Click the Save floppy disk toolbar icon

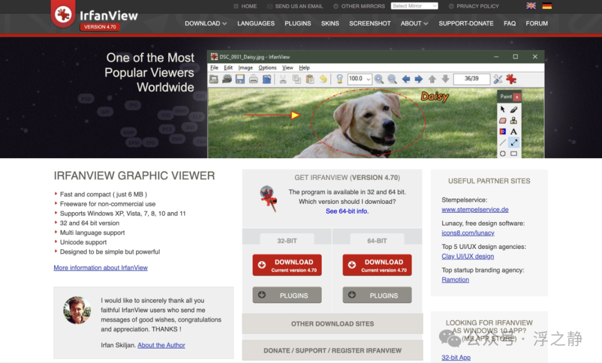pos(240,80)
